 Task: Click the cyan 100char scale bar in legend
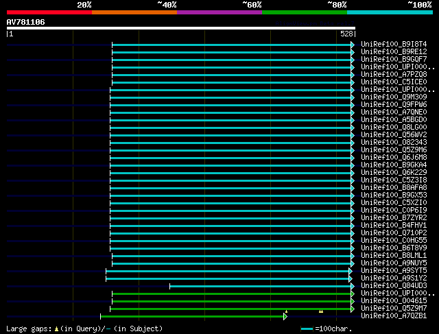point(307,329)
